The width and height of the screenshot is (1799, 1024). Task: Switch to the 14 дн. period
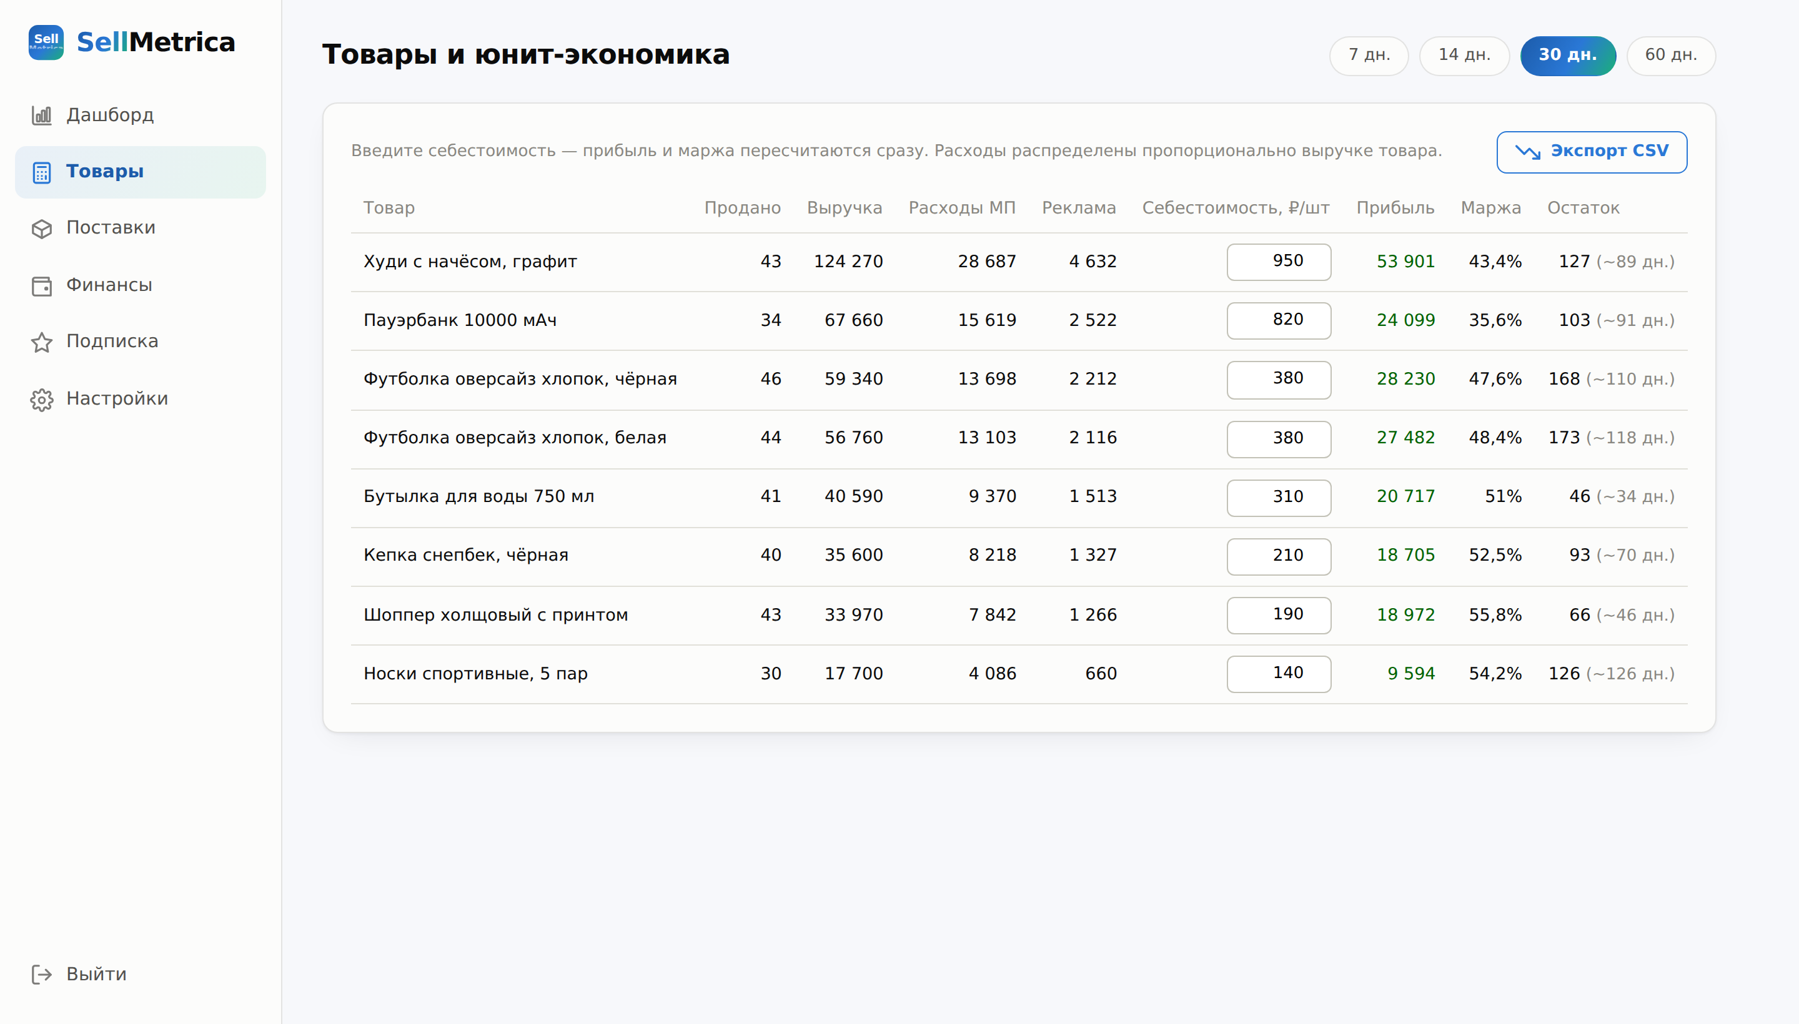[1464, 56]
